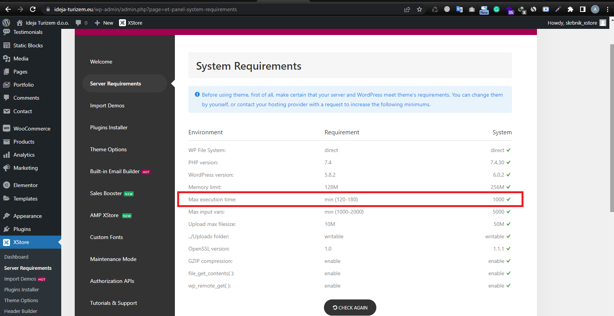Click the Pages icon in sidebar

(x=7, y=72)
